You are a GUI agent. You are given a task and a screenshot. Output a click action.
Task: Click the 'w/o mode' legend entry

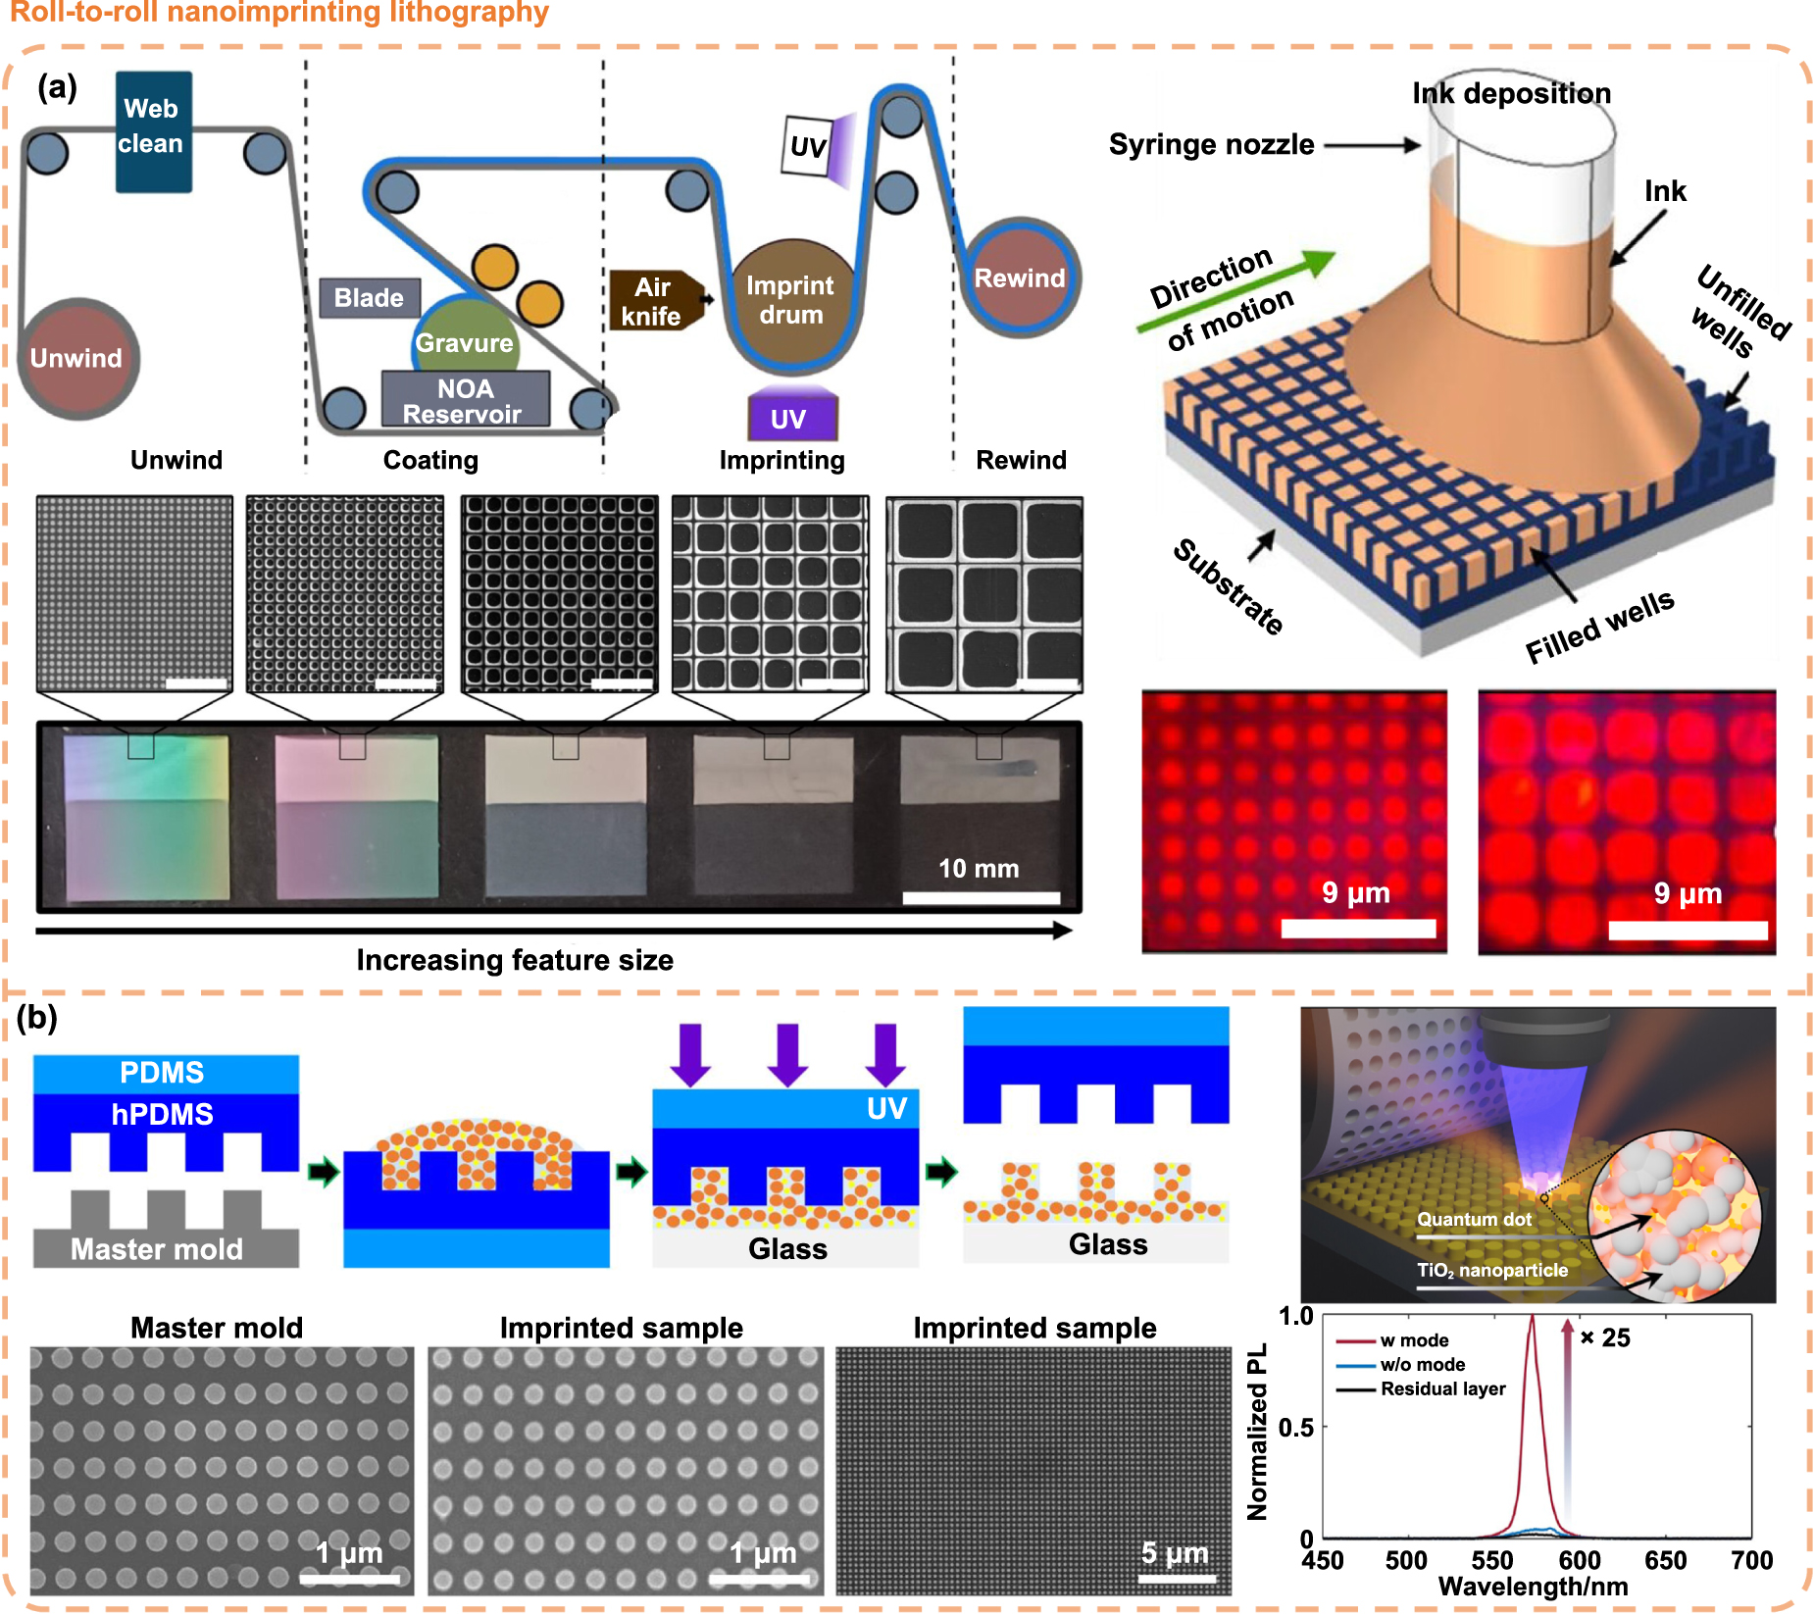(x=1400, y=1365)
